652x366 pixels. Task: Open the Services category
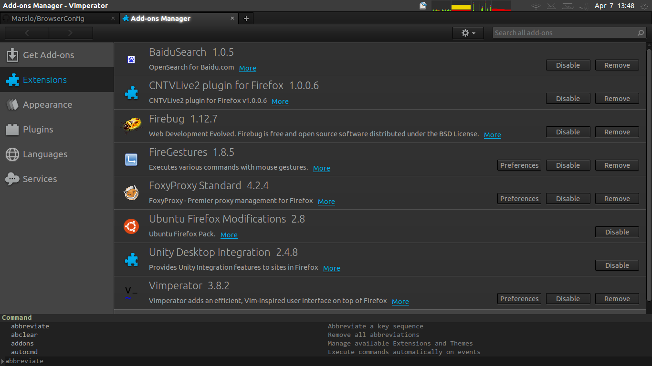tap(57, 179)
